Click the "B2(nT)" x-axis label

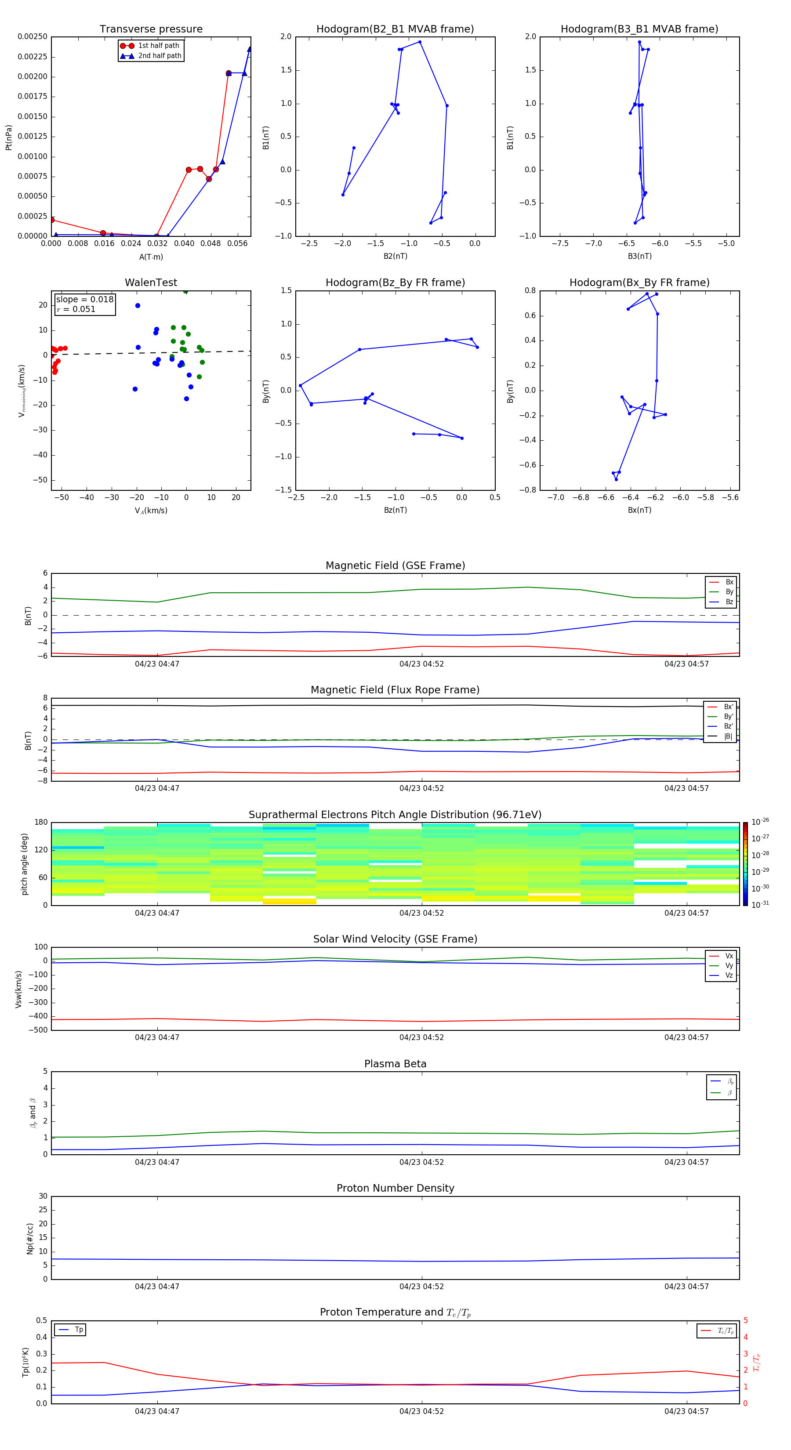pos(395,256)
